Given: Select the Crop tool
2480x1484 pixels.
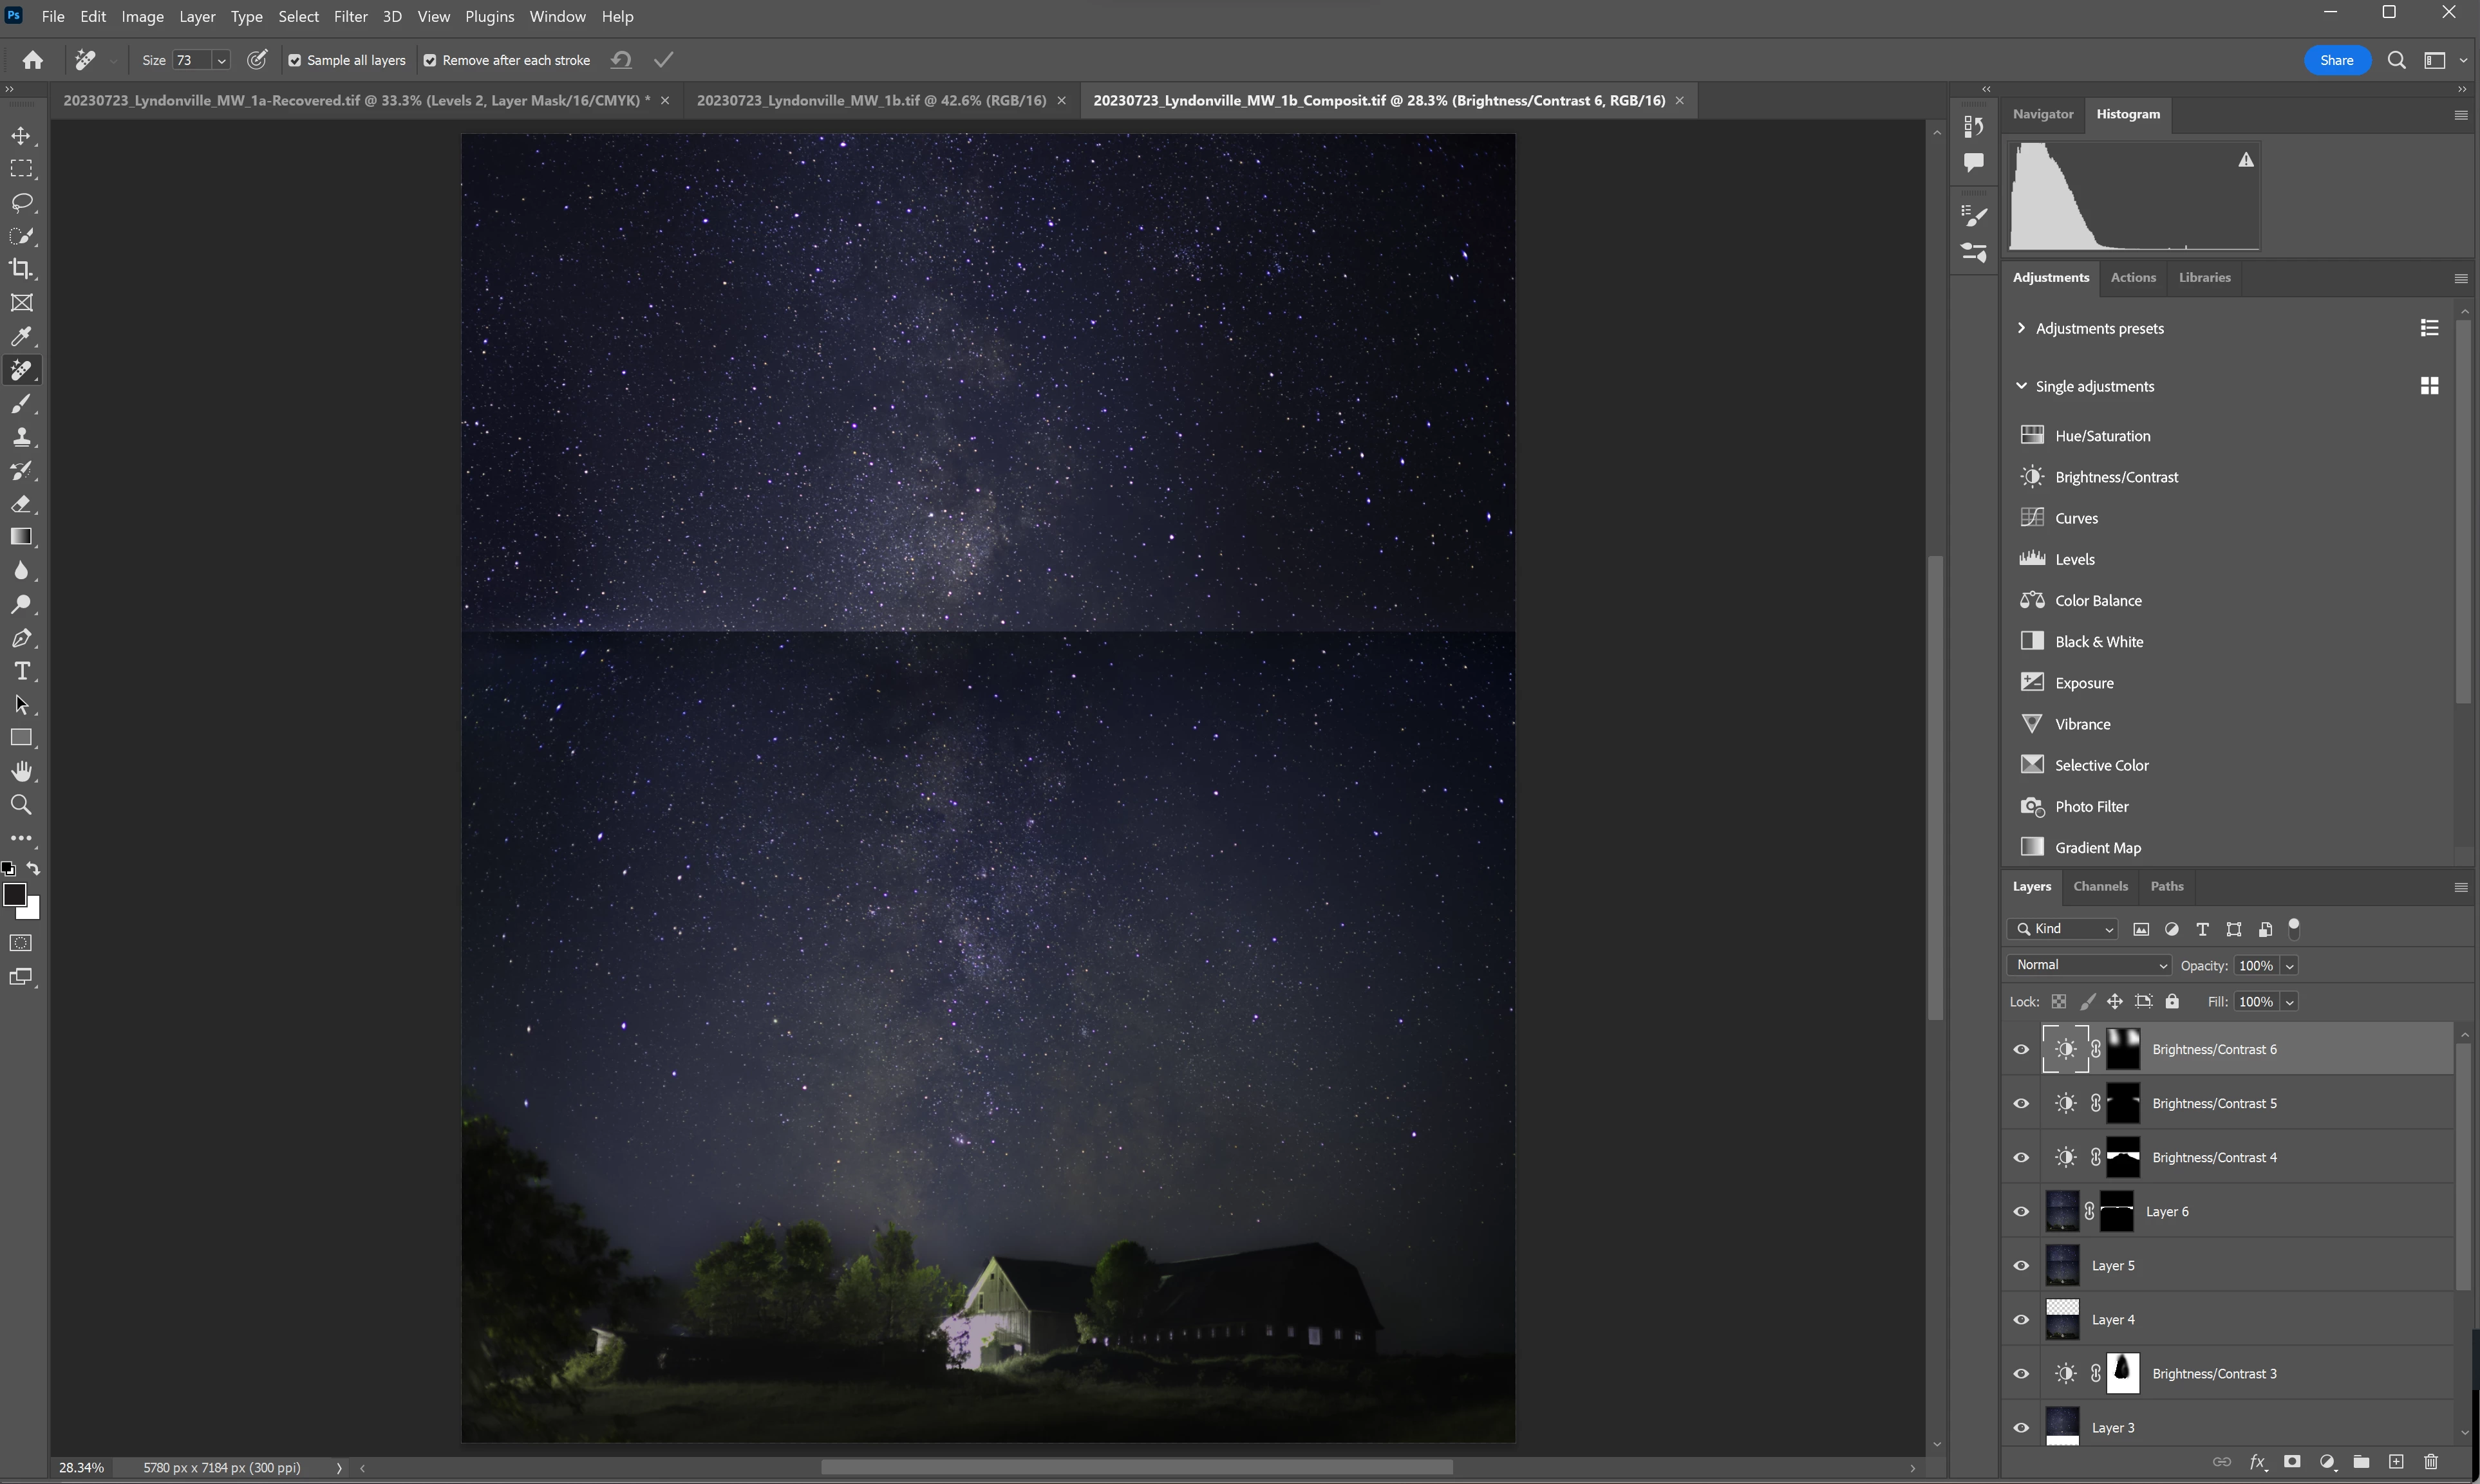Looking at the screenshot, I should [x=21, y=269].
